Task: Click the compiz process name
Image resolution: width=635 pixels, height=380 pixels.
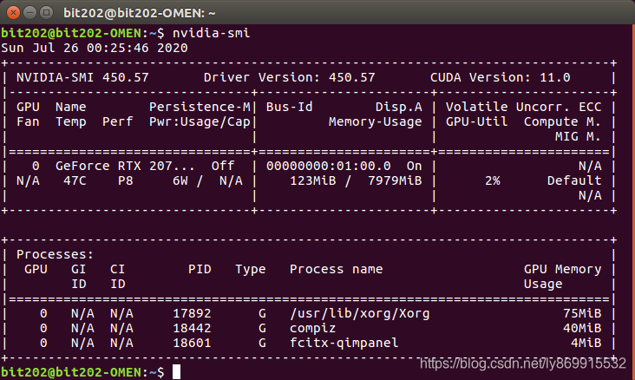Action: coord(312,328)
